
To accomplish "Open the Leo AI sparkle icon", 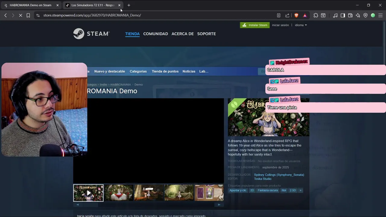I will pyautogui.click(x=358, y=15).
